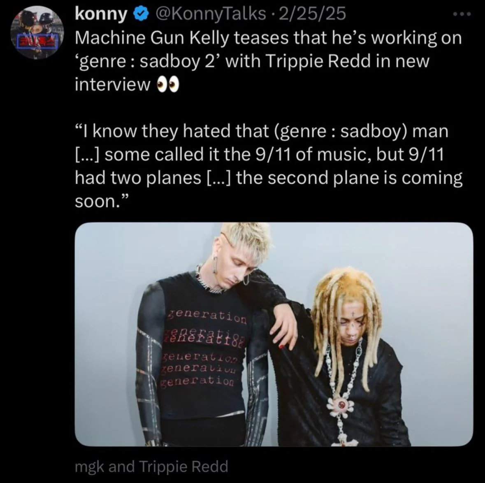Click the 'mgk and Trippie Redd' caption
The width and height of the screenshot is (485, 483).
point(151,466)
